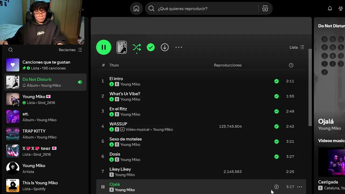Remove album from library via green checkmark

pos(151,47)
